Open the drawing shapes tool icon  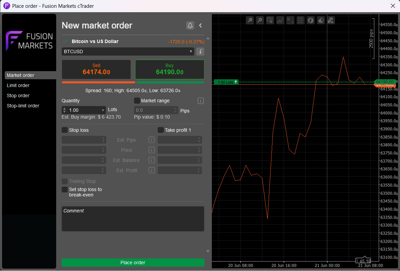point(331,20)
